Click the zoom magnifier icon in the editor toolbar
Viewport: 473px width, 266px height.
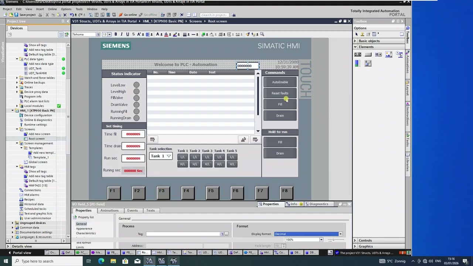[262, 34]
